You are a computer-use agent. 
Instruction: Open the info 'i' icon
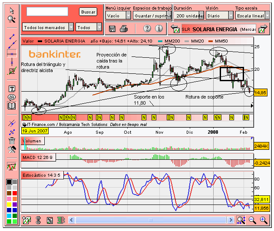(159, 28)
